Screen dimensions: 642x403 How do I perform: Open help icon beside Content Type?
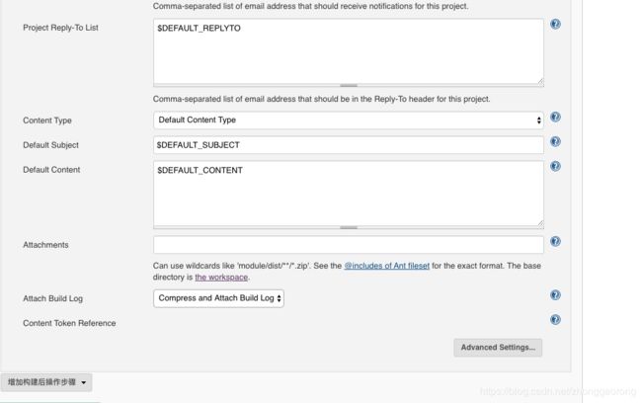tap(555, 118)
